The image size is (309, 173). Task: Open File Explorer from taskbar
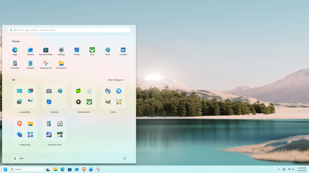coord(55,169)
